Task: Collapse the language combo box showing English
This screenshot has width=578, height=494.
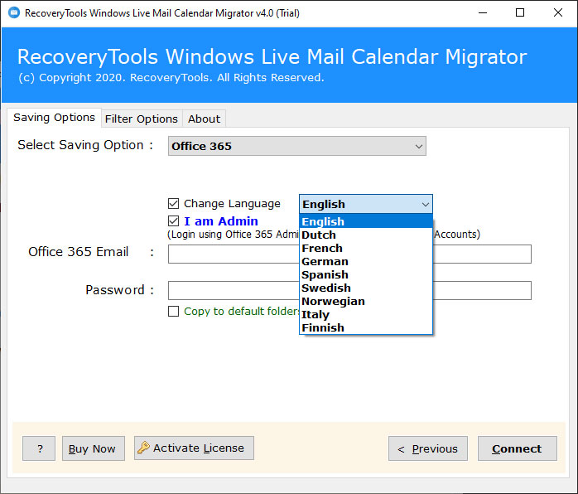Action: (x=366, y=204)
